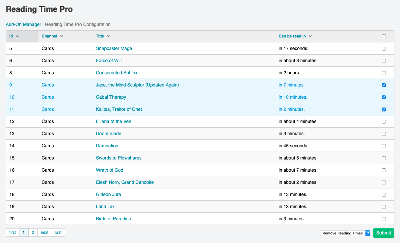Check the Land Tax row checkbox
This screenshot has width=400, height=243.
384,207
